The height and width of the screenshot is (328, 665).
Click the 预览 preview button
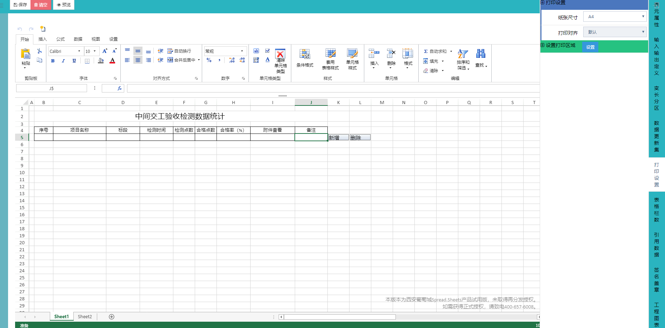point(64,5)
